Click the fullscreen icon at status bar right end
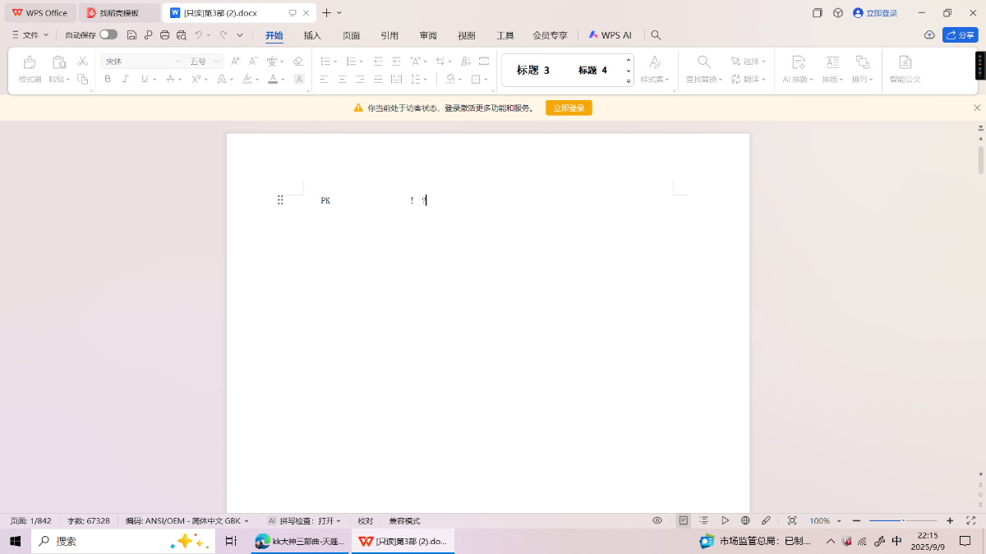The width and height of the screenshot is (986, 554). tap(970, 520)
